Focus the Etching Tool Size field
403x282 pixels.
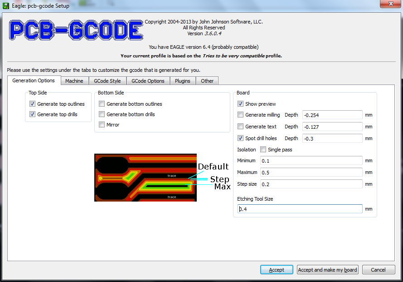[x=300, y=209]
